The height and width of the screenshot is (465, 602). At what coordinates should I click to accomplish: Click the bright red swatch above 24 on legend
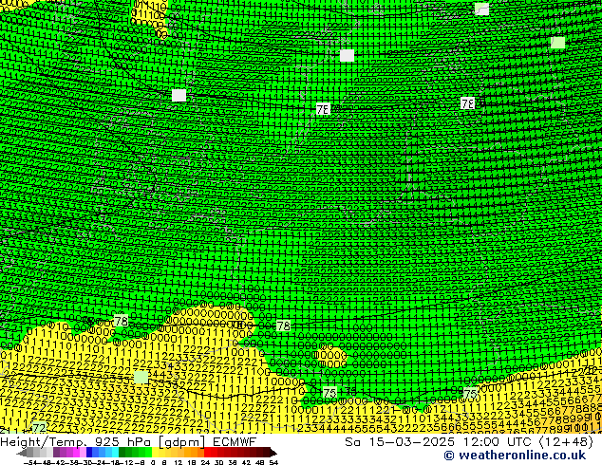(x=207, y=453)
